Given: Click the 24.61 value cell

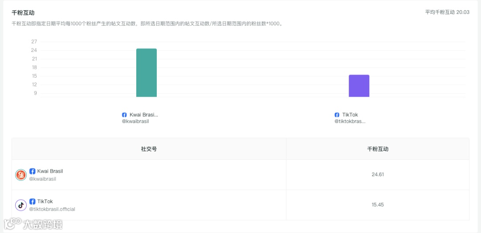Looking at the screenshot, I should [378, 174].
